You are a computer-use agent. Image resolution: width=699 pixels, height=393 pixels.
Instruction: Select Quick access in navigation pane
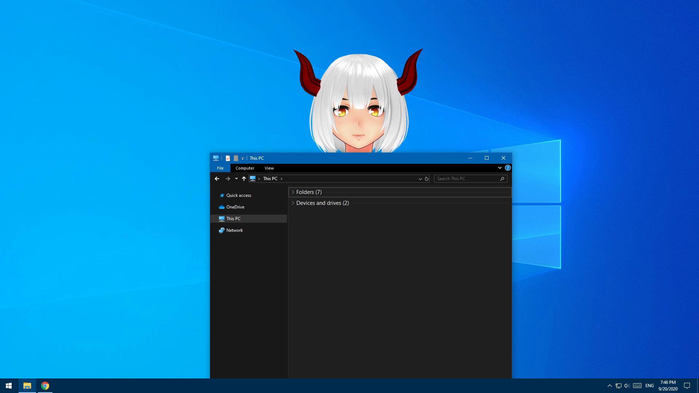tap(238, 195)
